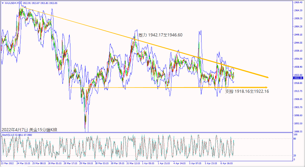Click the 1969.40 price axis label
This screenshot has height=167, width=305.
pyautogui.click(x=298, y=2)
